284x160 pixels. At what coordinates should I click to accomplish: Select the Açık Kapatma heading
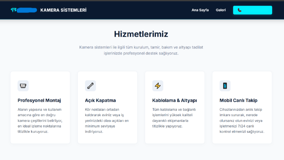100,100
